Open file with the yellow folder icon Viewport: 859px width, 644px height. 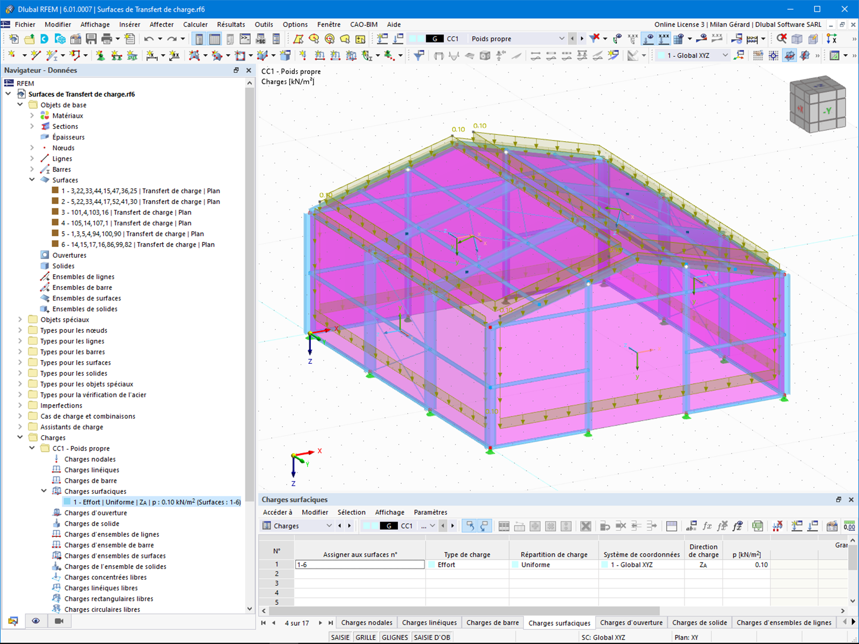pos(29,39)
